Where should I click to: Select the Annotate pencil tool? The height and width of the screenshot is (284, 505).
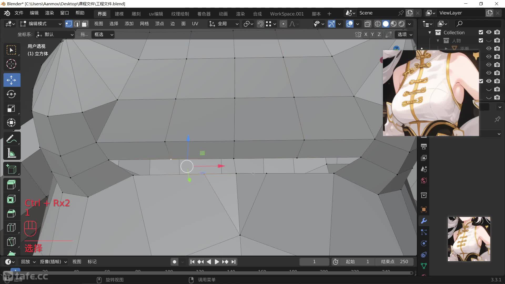[x=11, y=139]
